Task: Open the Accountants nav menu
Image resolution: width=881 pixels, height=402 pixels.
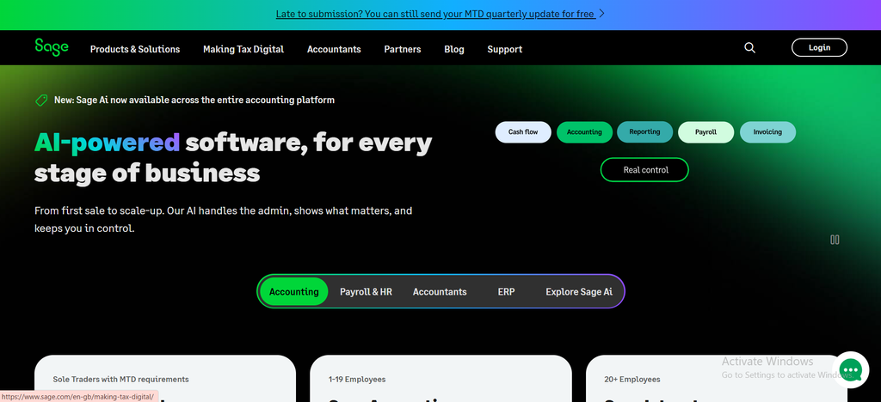Action: click(334, 49)
